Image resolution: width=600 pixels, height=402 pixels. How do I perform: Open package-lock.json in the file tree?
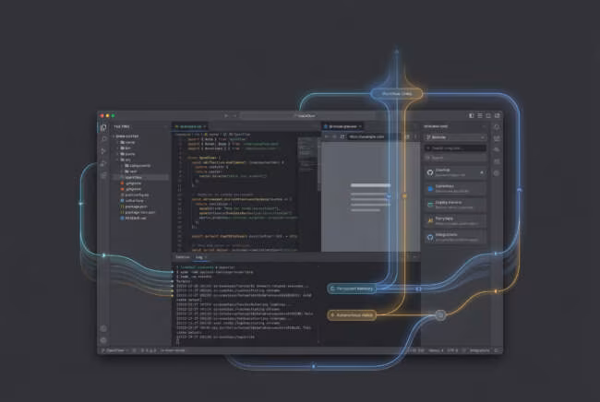pyautogui.click(x=138, y=212)
